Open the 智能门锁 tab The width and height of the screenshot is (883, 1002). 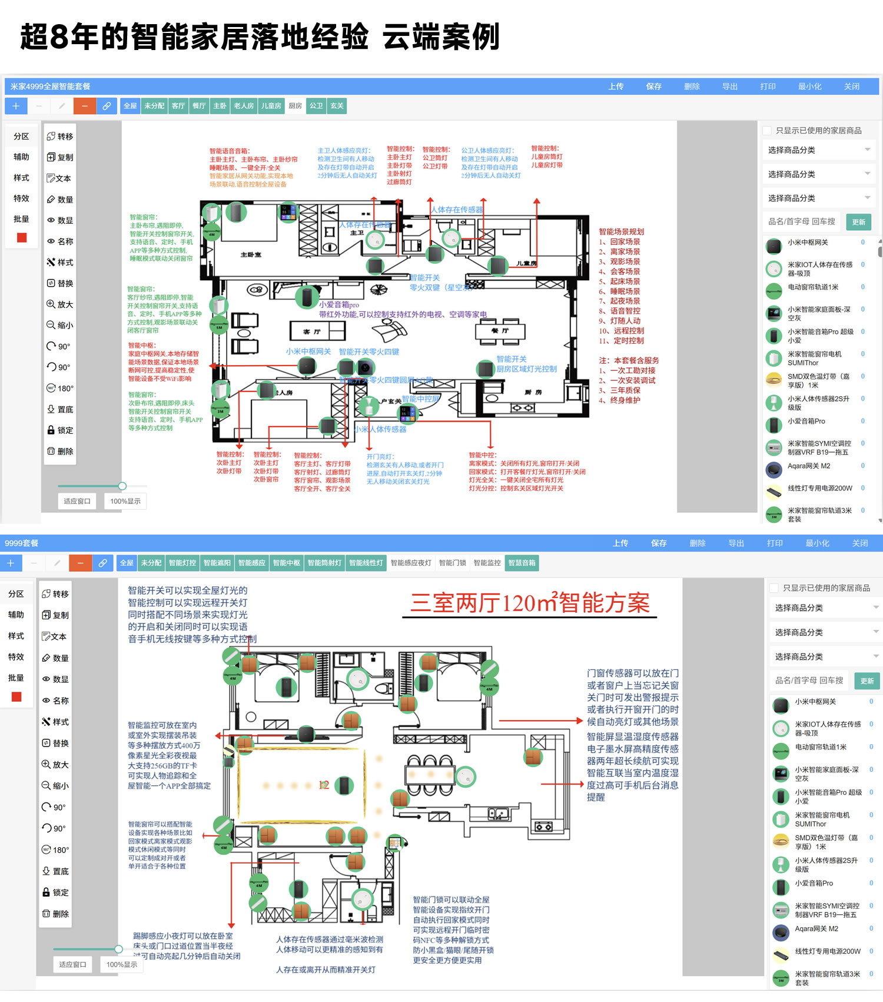(452, 563)
